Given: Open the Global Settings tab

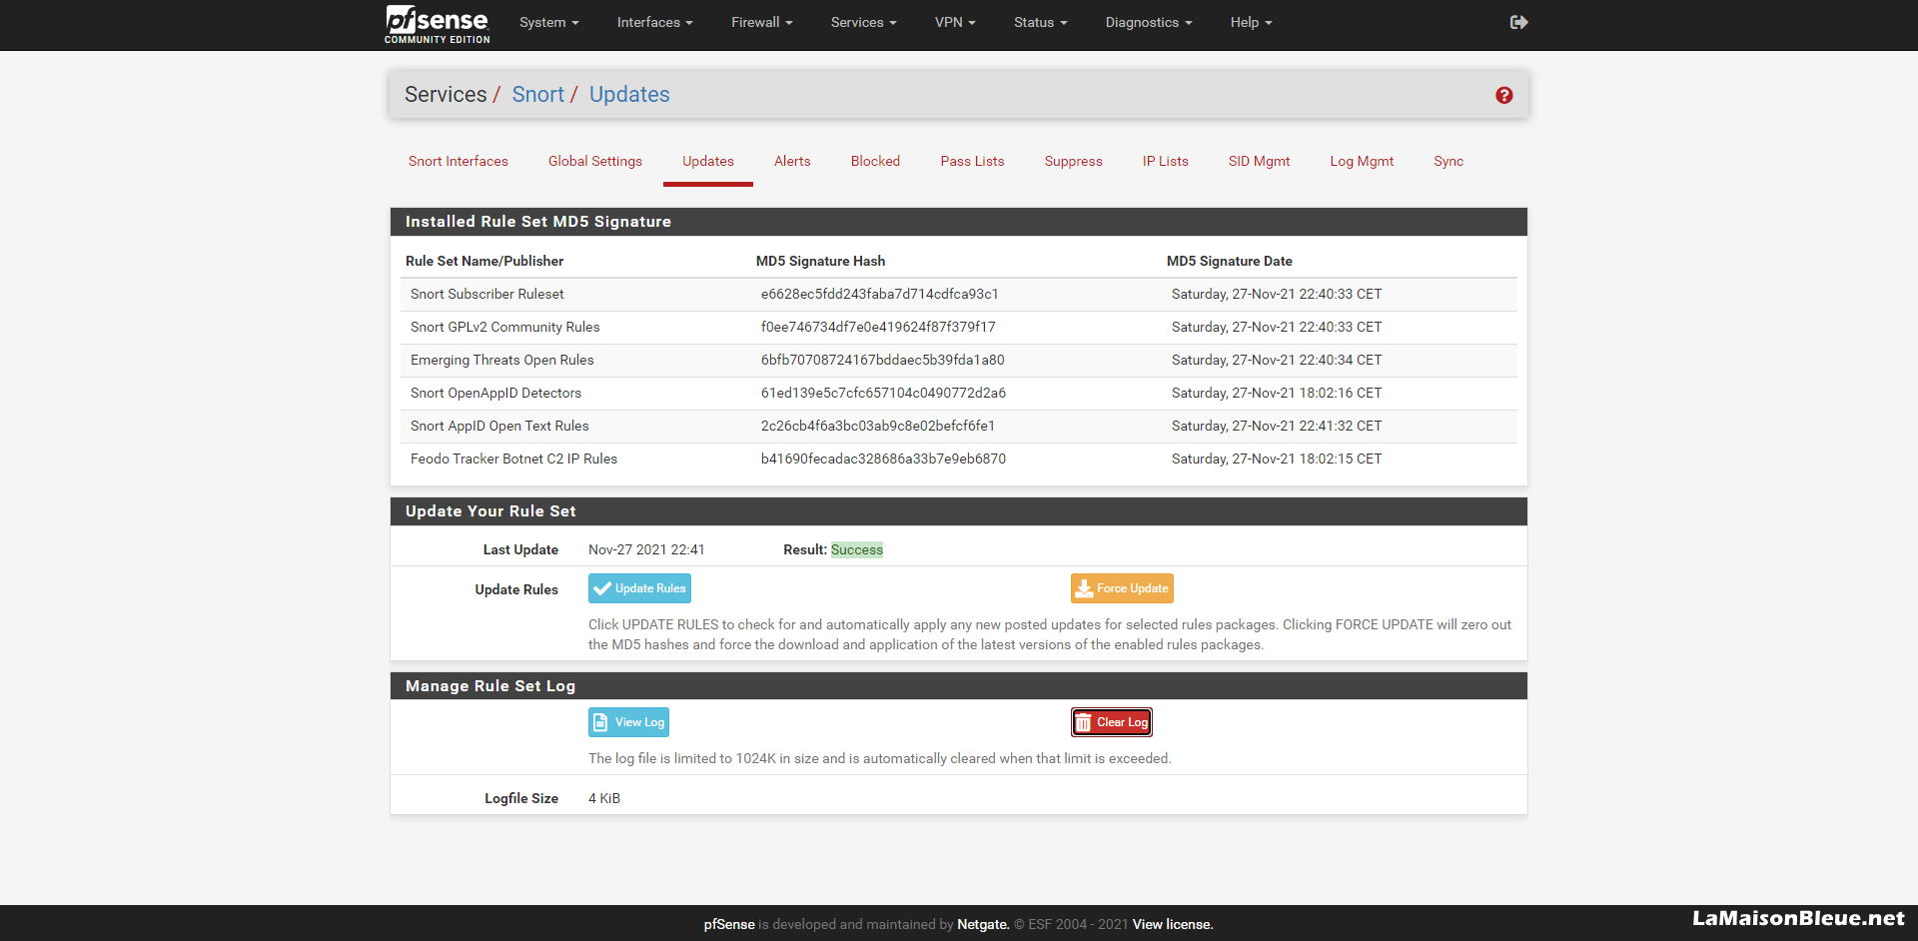Looking at the screenshot, I should (x=595, y=161).
